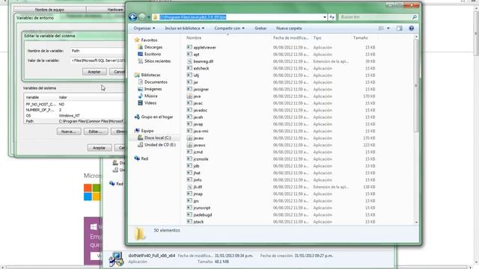Select the javah file icon
479x269 pixels.
(189, 117)
